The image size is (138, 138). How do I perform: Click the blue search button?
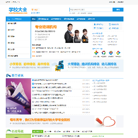118,10
